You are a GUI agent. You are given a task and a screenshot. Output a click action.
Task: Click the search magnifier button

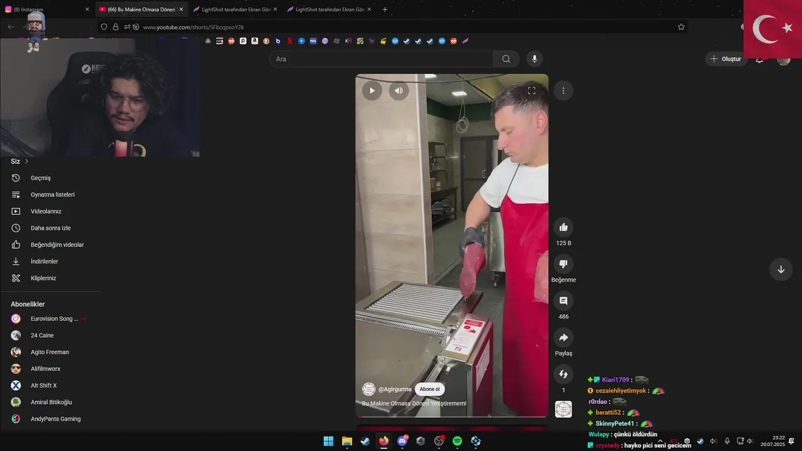point(506,59)
